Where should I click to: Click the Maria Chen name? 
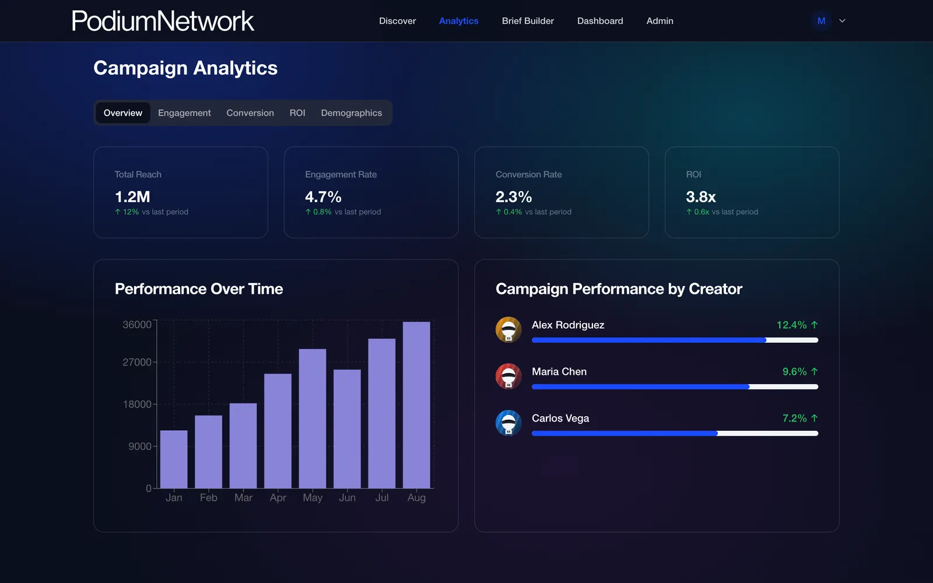coord(559,371)
